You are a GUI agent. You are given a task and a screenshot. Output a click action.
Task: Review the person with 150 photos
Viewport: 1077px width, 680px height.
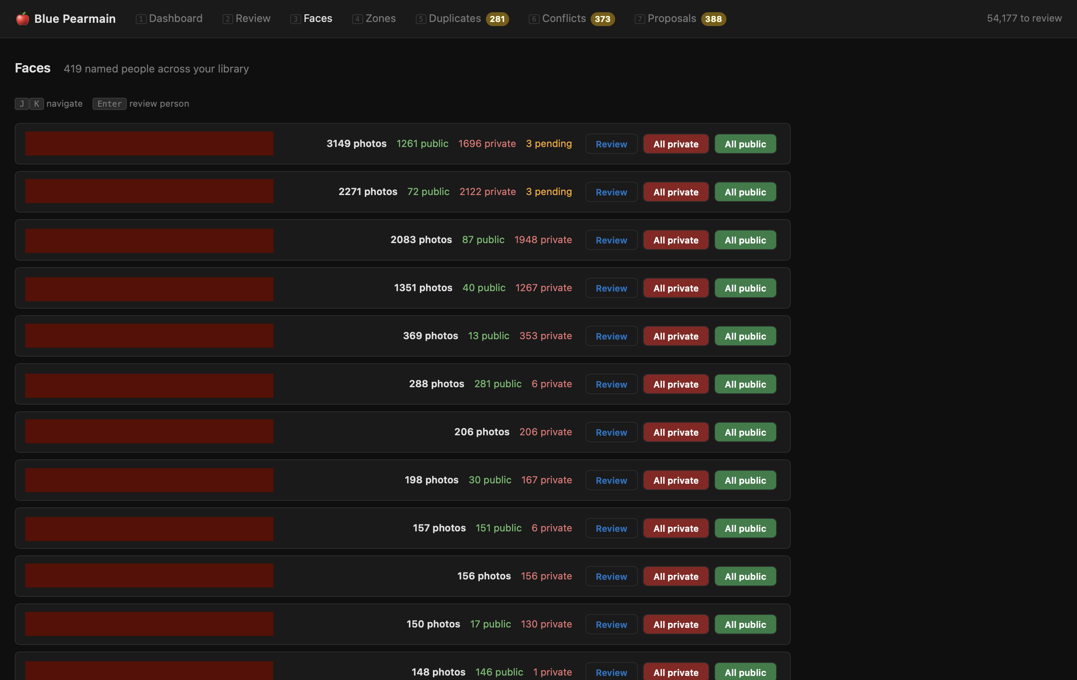click(x=611, y=624)
